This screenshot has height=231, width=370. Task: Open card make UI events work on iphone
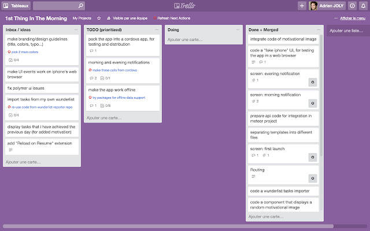(42, 74)
